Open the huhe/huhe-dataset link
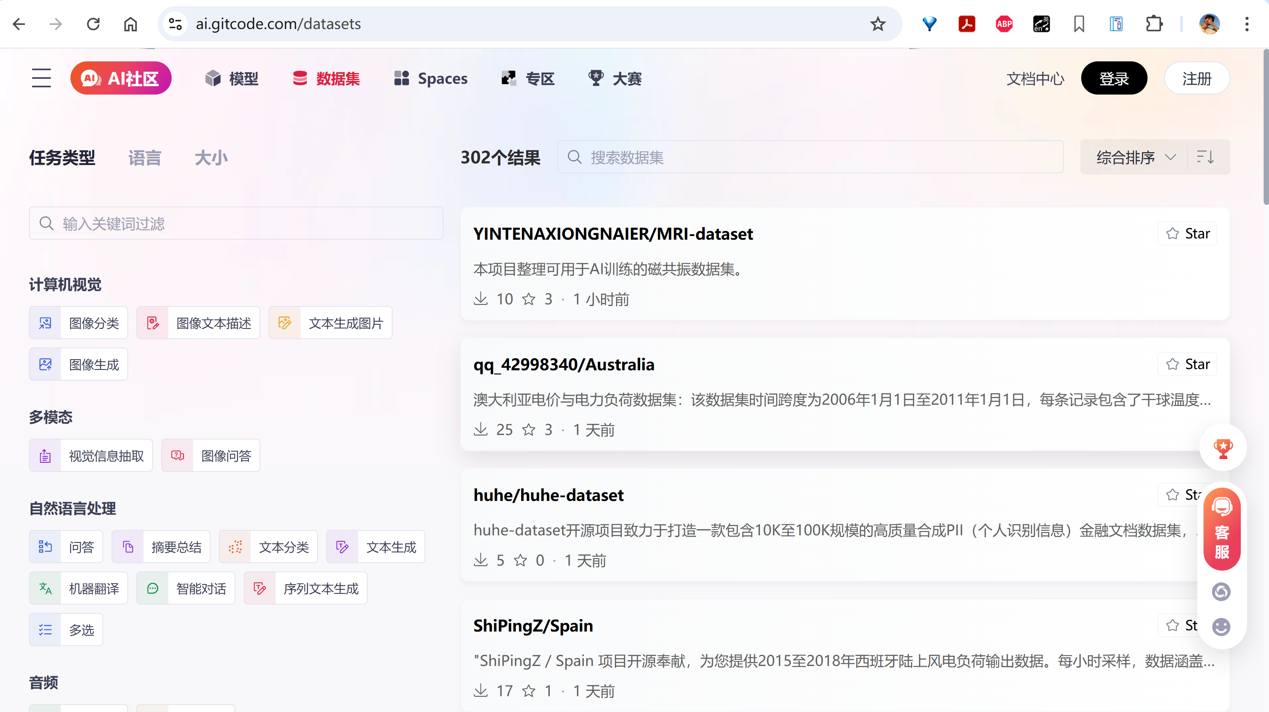The image size is (1269, 712). point(548,495)
